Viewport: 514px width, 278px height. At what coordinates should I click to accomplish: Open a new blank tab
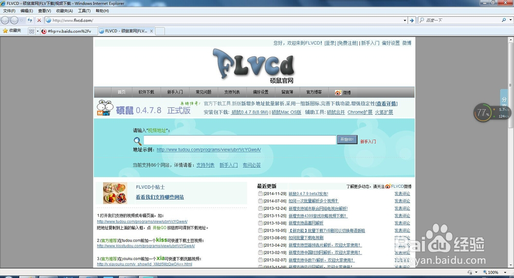pyautogui.click(x=160, y=31)
